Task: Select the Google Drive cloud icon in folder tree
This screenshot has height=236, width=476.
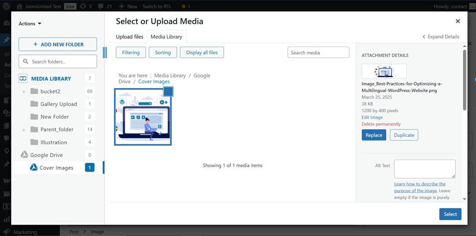Action: click(x=24, y=155)
